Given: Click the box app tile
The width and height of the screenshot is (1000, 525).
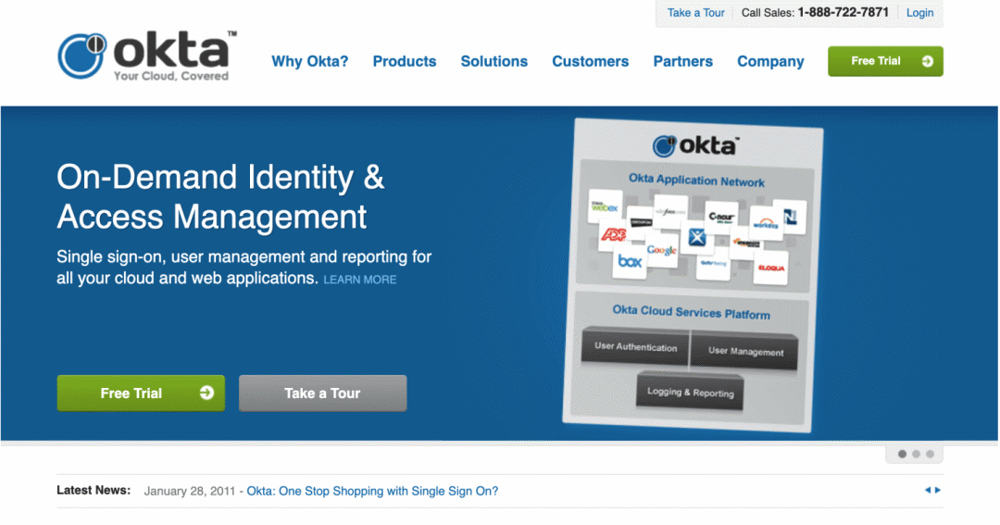Looking at the screenshot, I should tap(630, 261).
